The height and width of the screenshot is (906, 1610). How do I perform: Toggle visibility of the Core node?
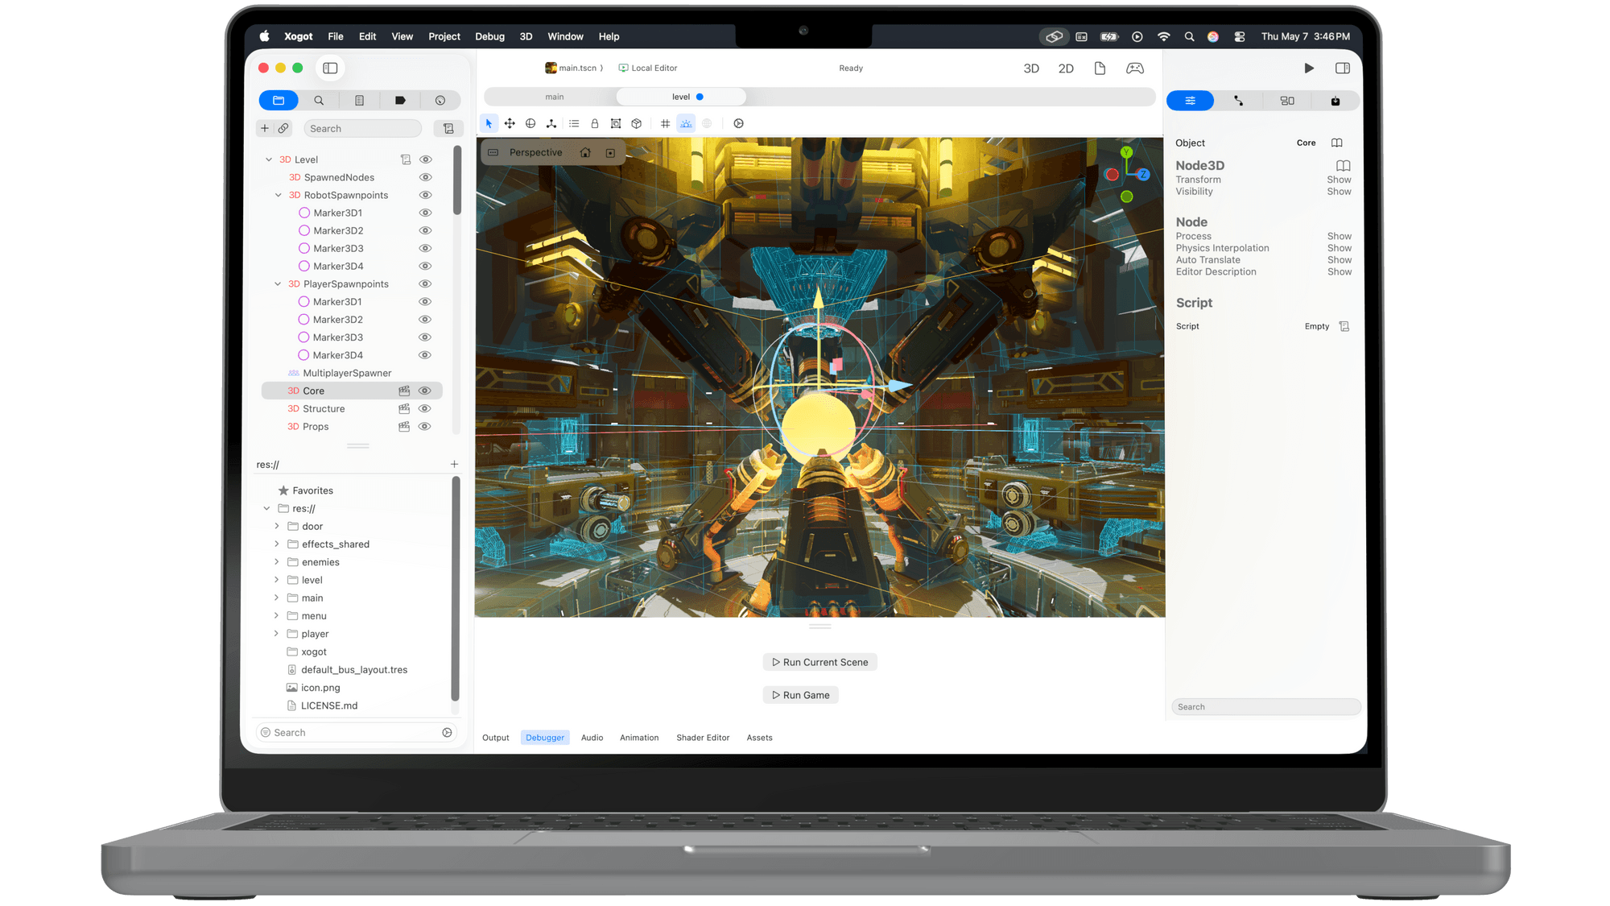[425, 391]
